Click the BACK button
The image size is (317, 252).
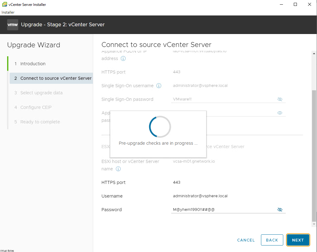[272, 240]
